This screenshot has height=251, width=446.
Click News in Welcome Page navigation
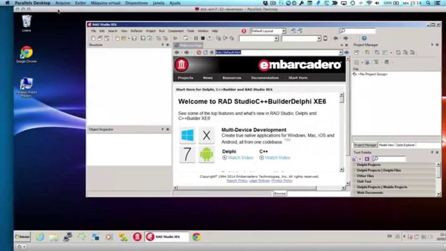point(208,78)
